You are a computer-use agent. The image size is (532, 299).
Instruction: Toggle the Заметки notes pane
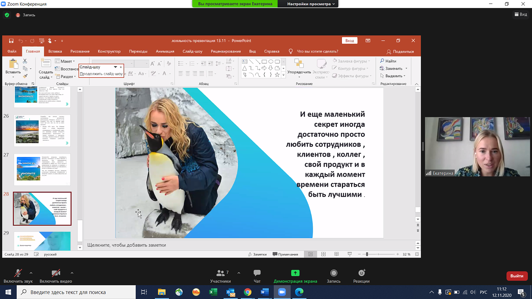[257, 254]
